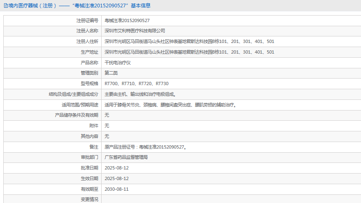Click the 备注 label

[x=94, y=147]
